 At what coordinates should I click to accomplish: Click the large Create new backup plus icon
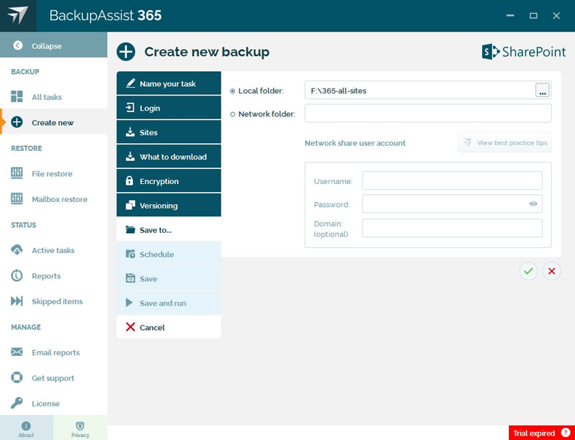pos(126,52)
